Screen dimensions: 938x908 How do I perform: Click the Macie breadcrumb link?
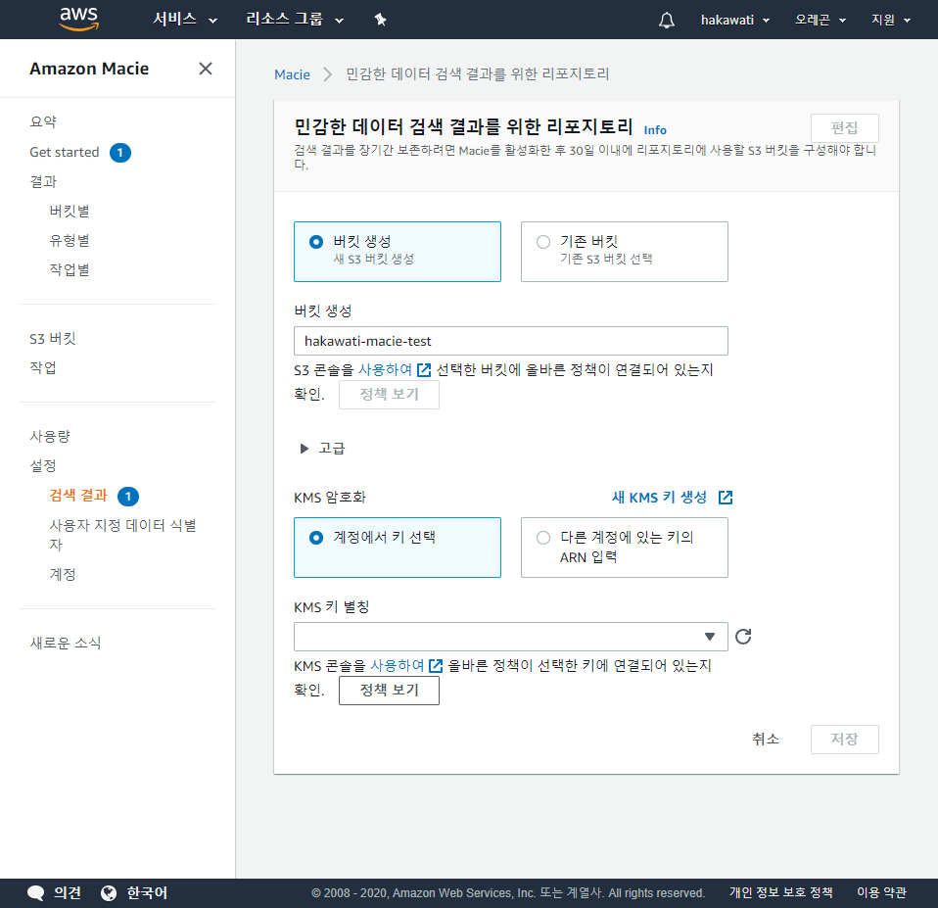tap(292, 74)
